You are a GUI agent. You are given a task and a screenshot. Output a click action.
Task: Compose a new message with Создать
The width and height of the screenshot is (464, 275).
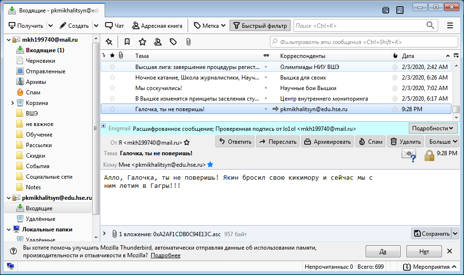click(74, 26)
